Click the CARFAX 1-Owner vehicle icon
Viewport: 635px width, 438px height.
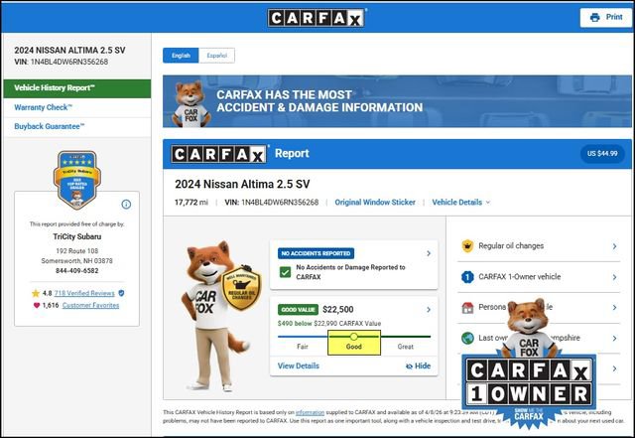pyautogui.click(x=466, y=278)
